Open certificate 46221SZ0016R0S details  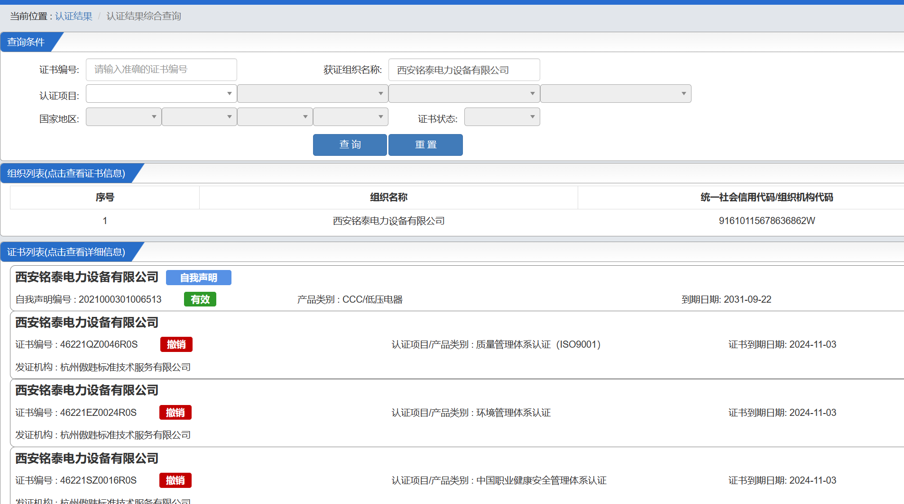76,480
